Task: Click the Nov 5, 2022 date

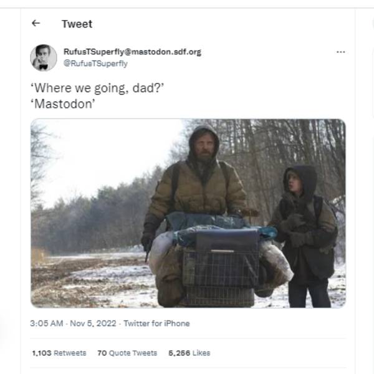Action: coord(93,324)
